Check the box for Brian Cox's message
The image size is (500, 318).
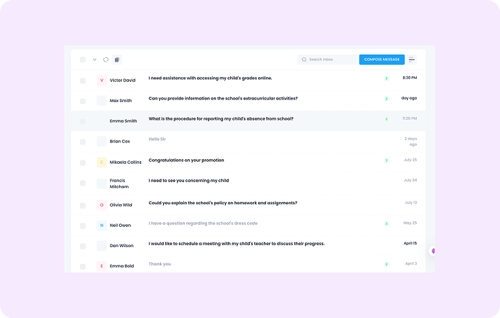pos(83,142)
